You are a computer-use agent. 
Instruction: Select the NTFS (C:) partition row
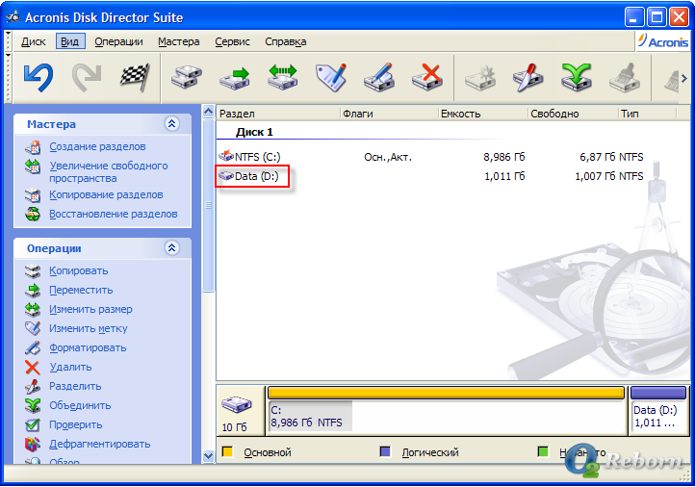point(431,157)
